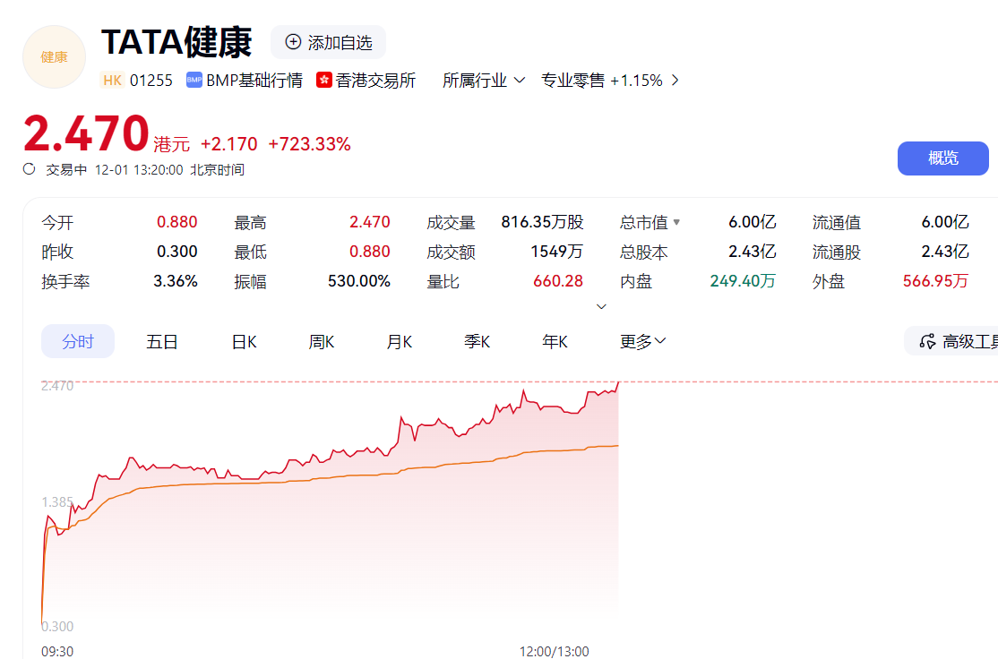The width and height of the screenshot is (998, 659).
Task: Click the 成交额 value 1549万
Action: click(x=557, y=252)
